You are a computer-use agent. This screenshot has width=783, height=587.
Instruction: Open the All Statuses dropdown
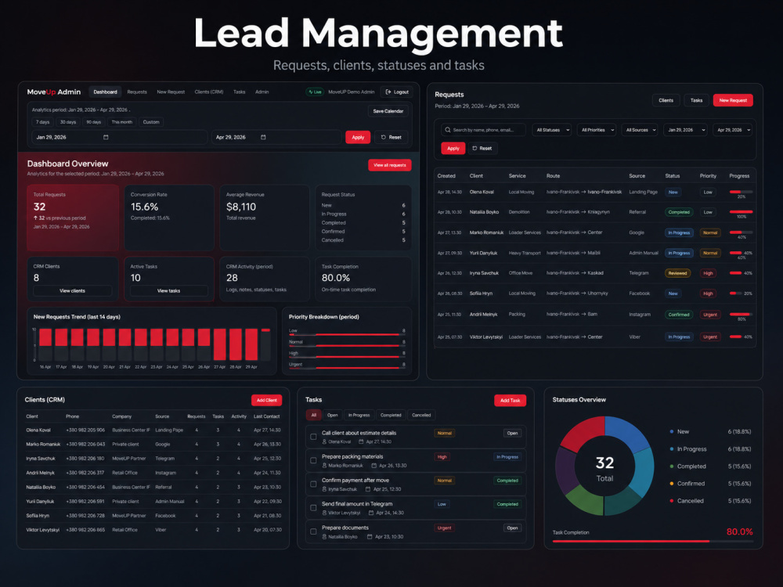(x=552, y=130)
